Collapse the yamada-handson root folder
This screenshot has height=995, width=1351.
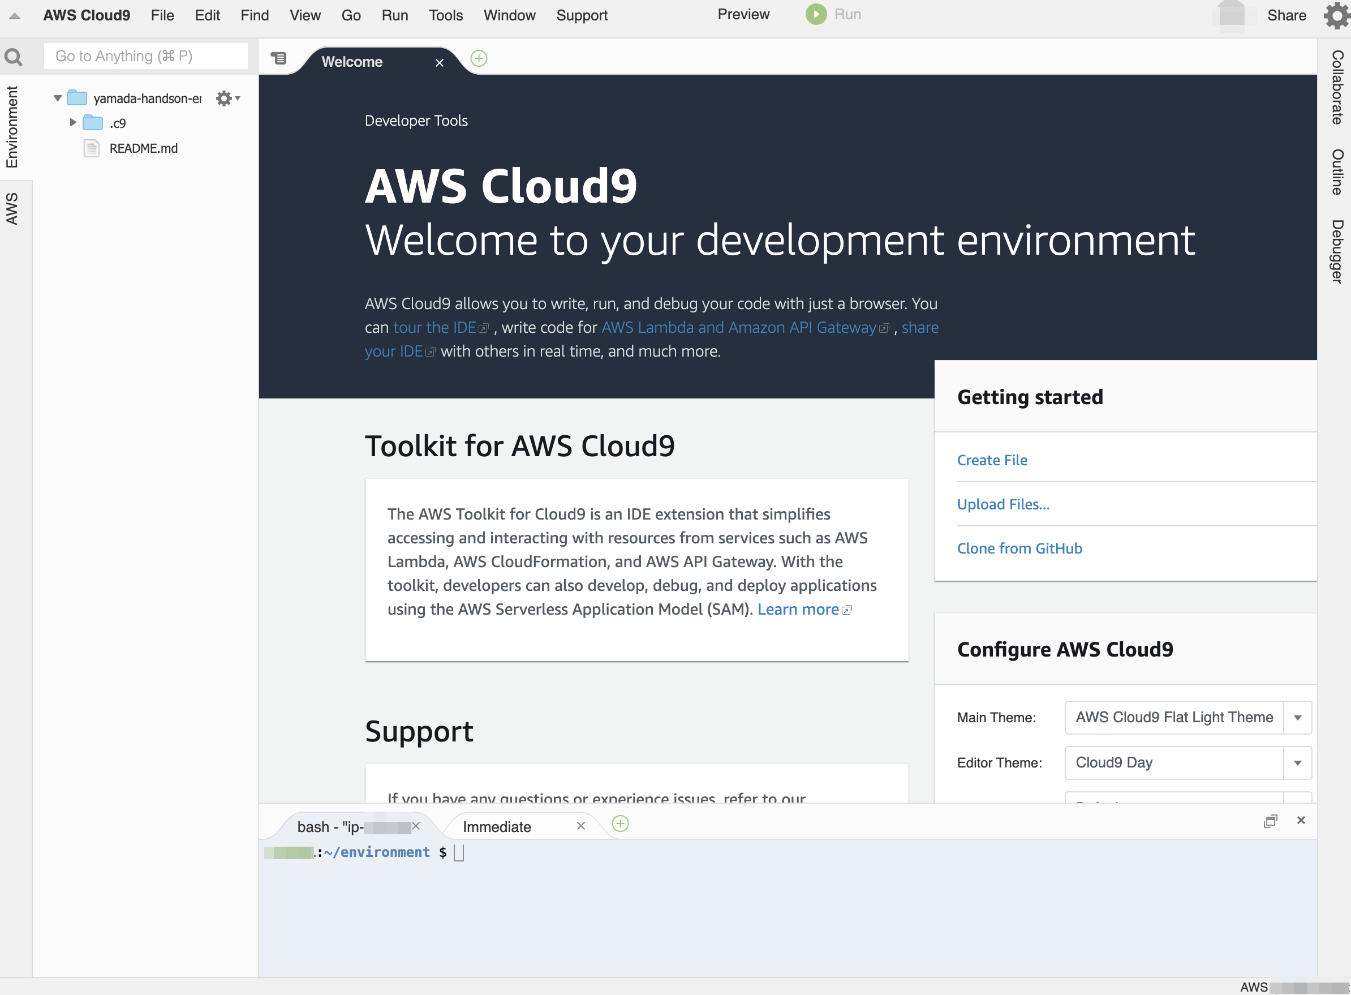click(58, 98)
